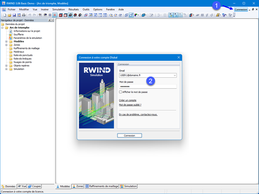The image size is (259, 194).
Task: Open the toolbar overflow arrow
Action: coord(234,15)
